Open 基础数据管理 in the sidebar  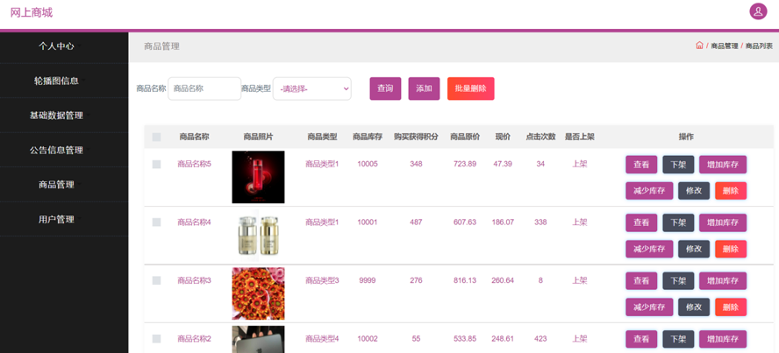(56, 116)
